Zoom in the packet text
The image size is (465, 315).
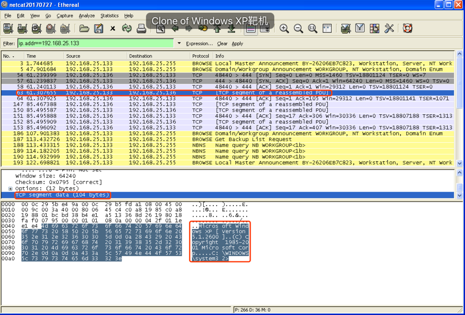tap(284, 28)
